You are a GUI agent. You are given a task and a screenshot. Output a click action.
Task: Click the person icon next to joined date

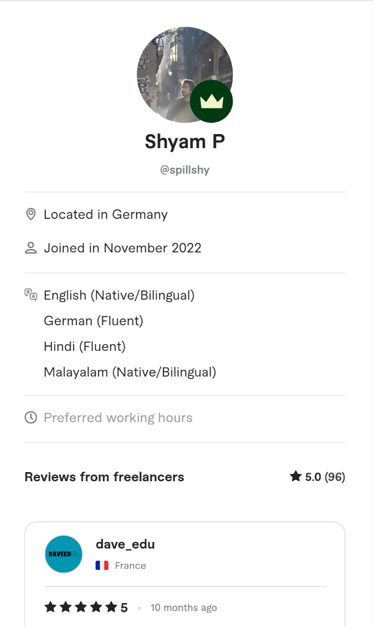(30, 248)
